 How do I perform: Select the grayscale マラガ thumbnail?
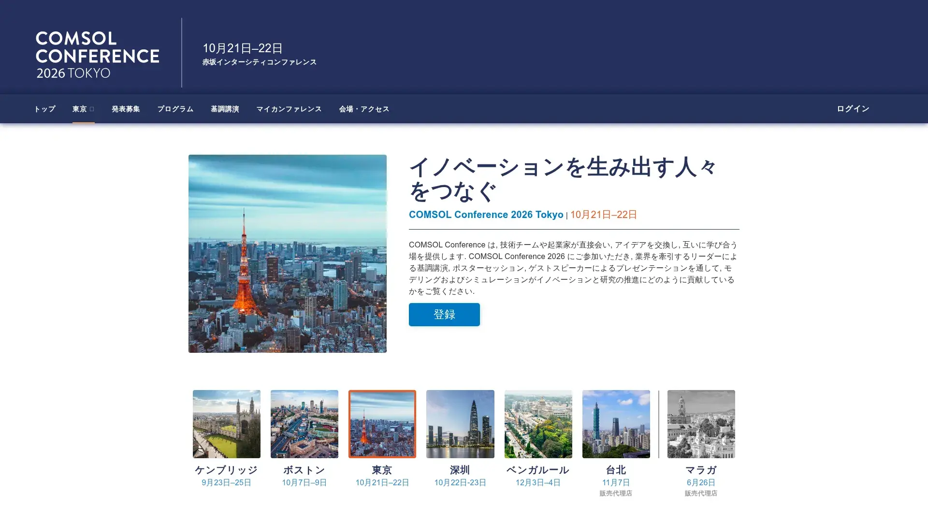[701, 424]
